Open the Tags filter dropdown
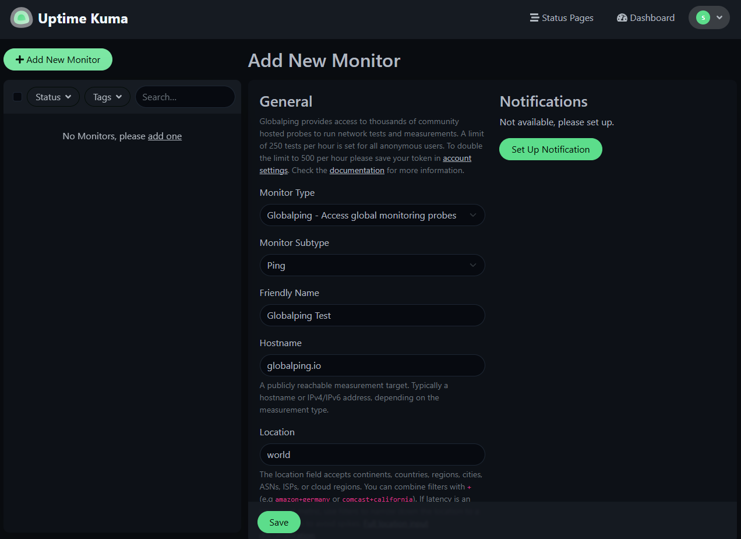 point(107,96)
